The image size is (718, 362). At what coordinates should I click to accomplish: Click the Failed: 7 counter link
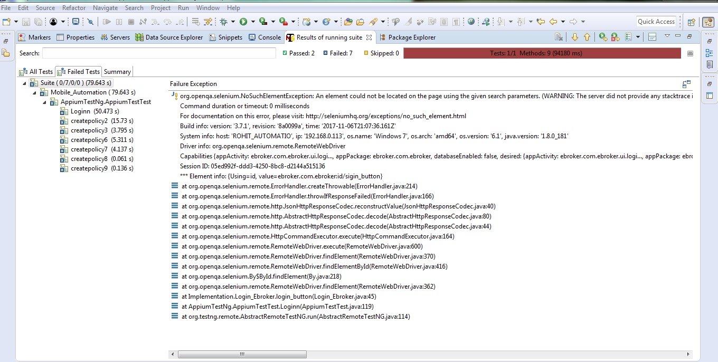[337, 53]
